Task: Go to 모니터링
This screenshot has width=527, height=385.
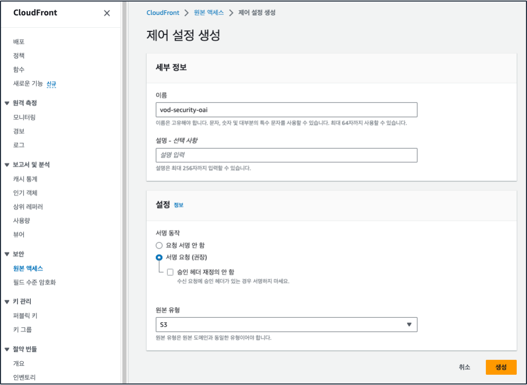Action: tap(24, 117)
